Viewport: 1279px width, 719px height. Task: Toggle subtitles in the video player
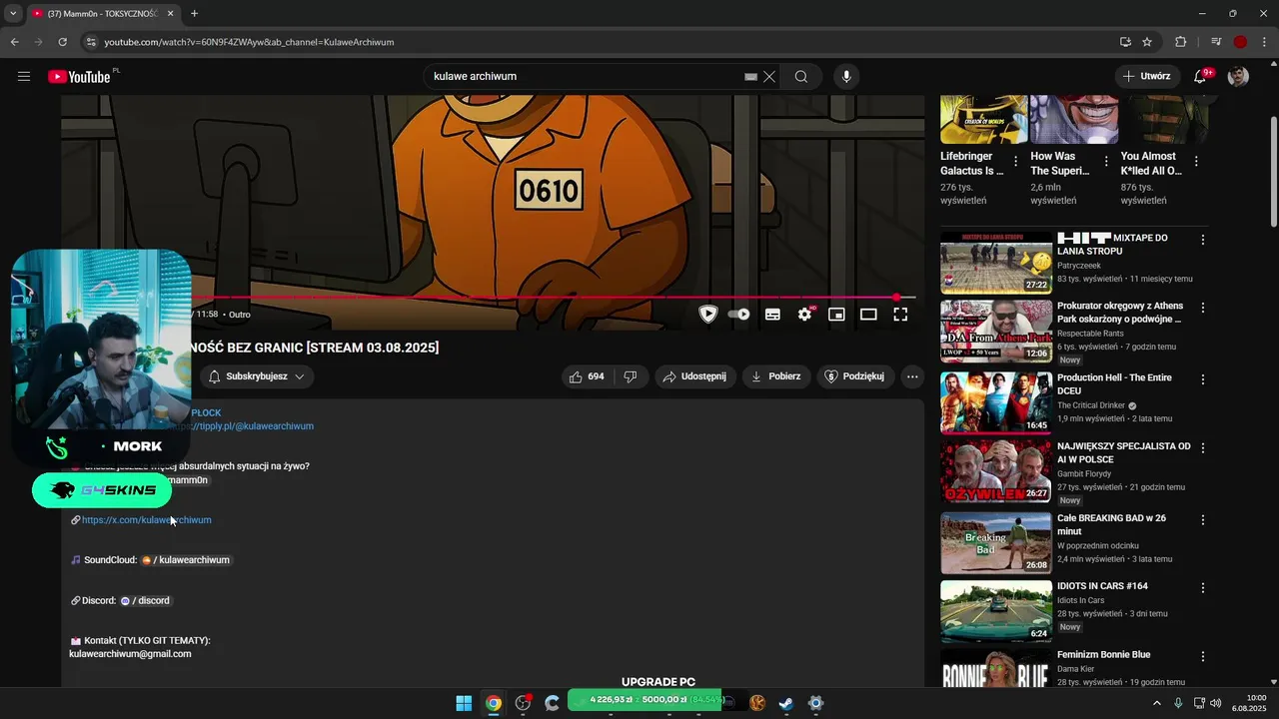click(x=772, y=315)
